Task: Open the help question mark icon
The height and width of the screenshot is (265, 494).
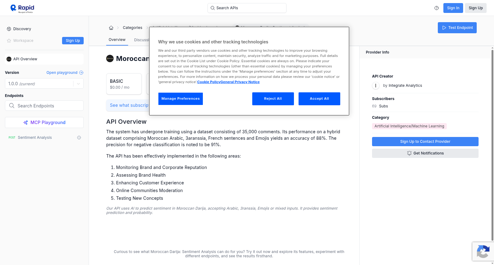Action: [x=437, y=8]
